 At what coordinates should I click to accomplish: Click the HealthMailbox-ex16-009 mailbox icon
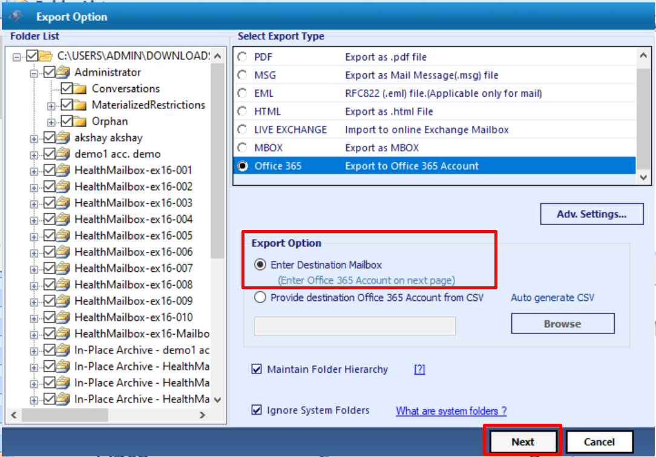(x=63, y=300)
